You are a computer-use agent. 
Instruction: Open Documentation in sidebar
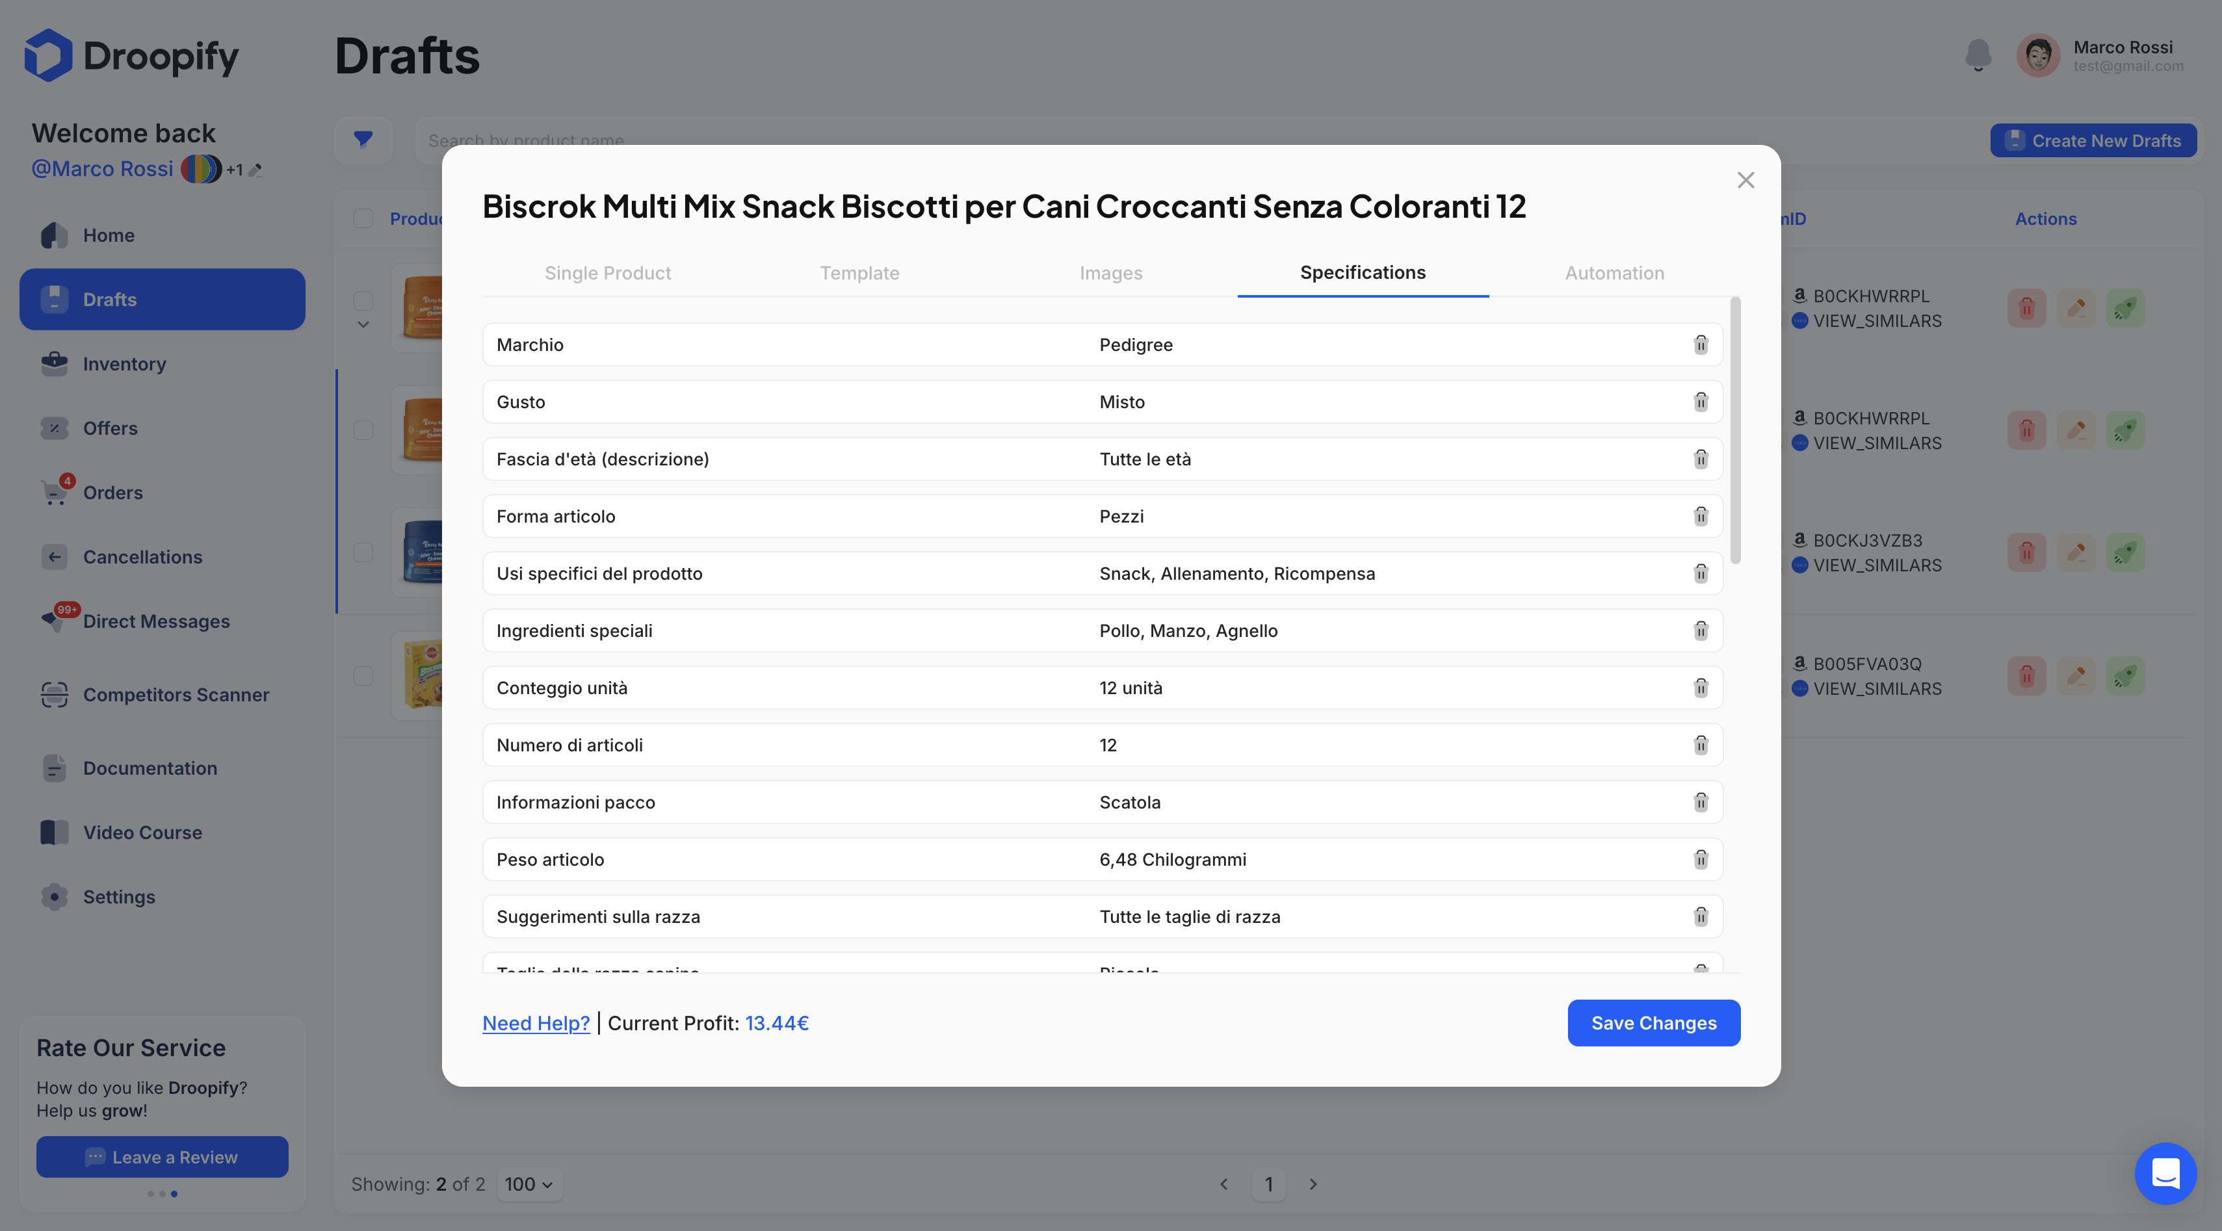[x=162, y=768]
